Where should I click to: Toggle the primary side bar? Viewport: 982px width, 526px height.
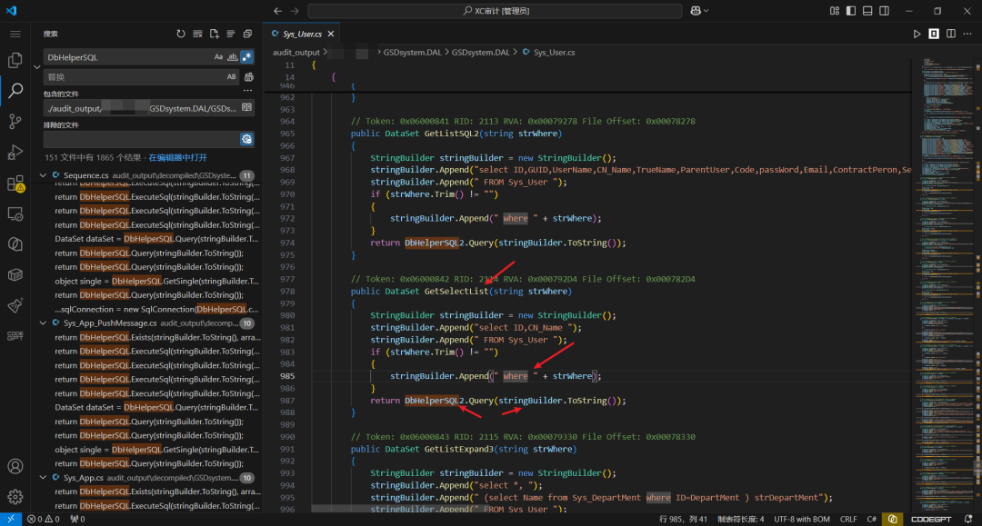click(x=850, y=11)
